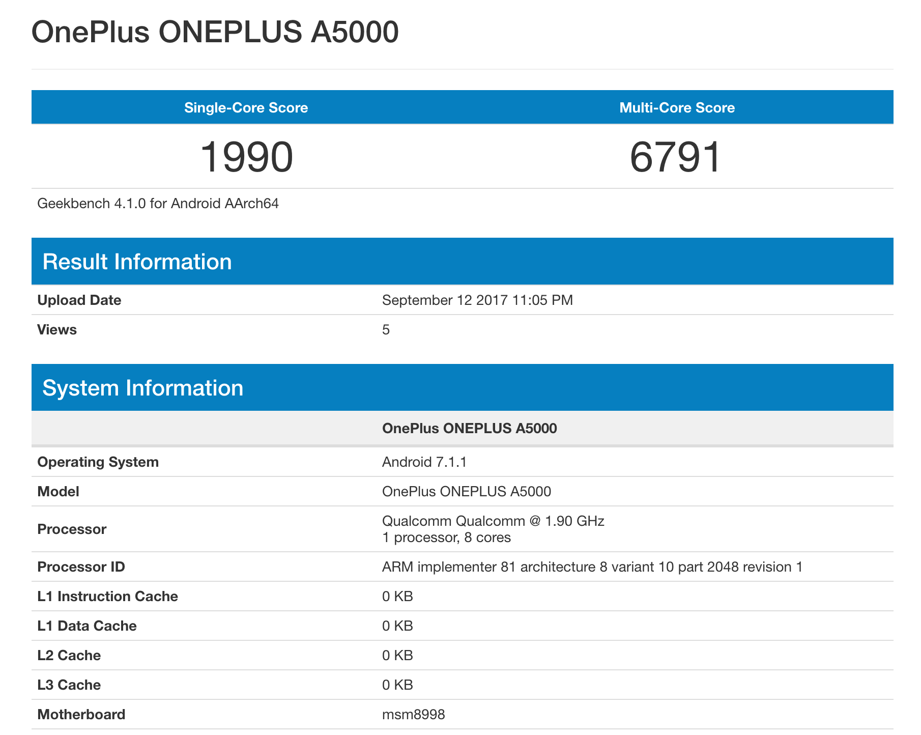Select the msm8998 motherboard value

(x=414, y=715)
